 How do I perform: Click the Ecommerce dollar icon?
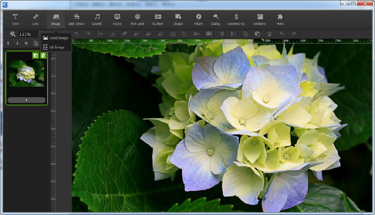pos(236,17)
